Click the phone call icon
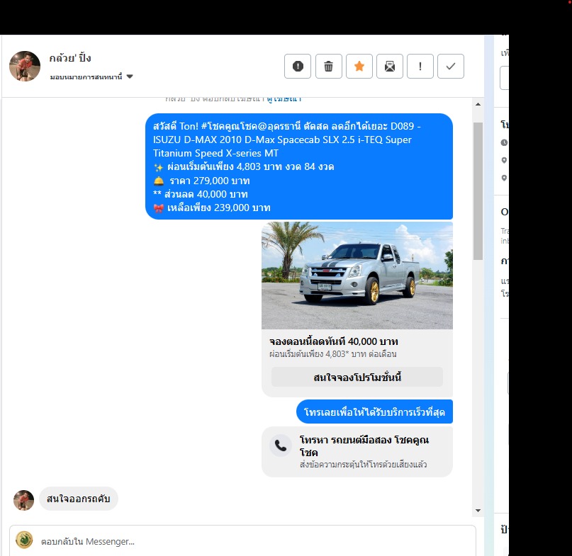 pyautogui.click(x=281, y=446)
